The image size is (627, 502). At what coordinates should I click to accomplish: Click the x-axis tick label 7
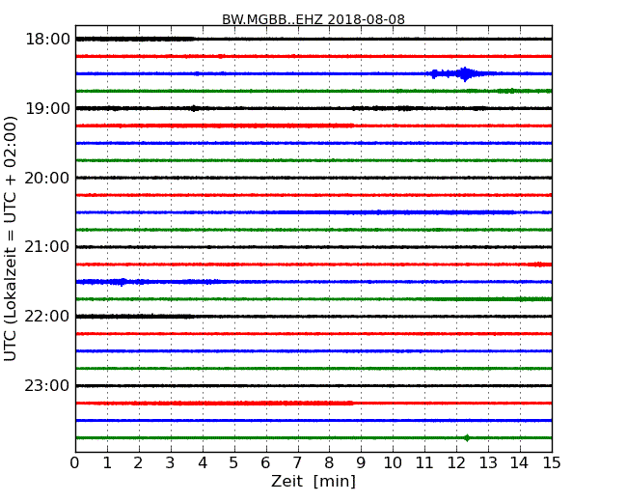[x=297, y=463]
